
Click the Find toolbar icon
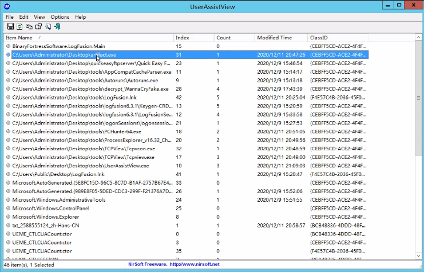[48, 26]
